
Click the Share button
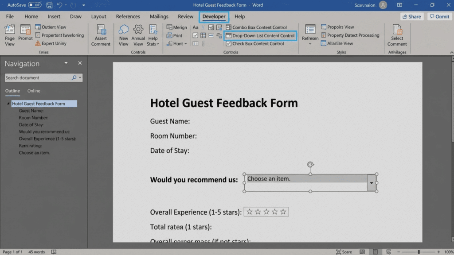click(411, 16)
